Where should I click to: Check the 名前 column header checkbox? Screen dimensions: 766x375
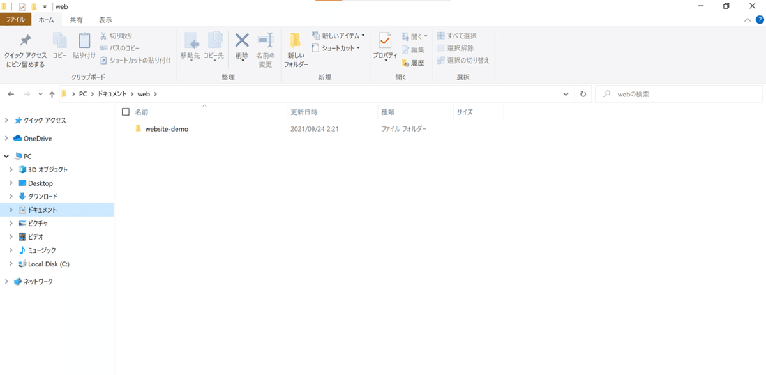[x=125, y=111]
